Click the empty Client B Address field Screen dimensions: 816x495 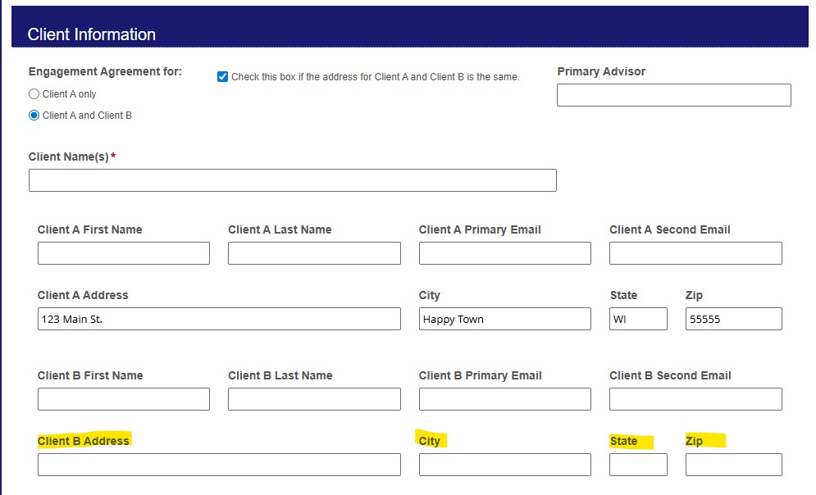coord(219,465)
